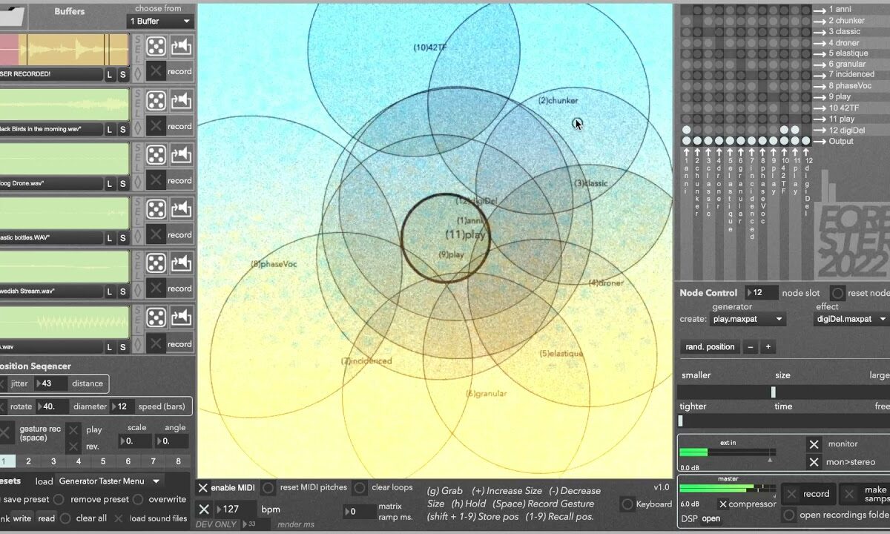Image resolution: width=890 pixels, height=534 pixels.
Task: Click the plus button next to rand. position
Action: click(768, 347)
